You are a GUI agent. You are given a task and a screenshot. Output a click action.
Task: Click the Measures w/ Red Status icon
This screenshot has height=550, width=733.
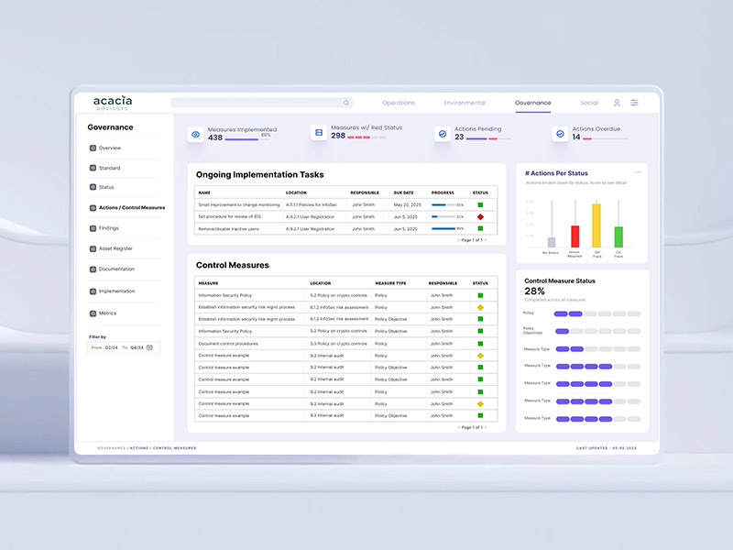(319, 134)
